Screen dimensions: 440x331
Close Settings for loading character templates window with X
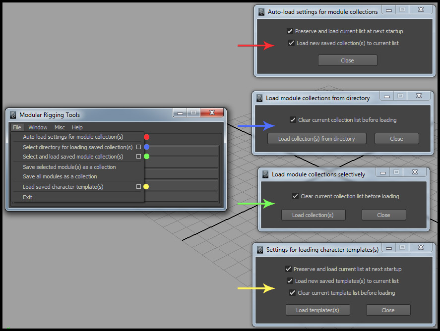point(421,247)
